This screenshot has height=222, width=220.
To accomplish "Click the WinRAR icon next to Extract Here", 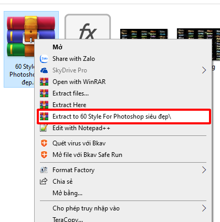I will pos(44,105).
